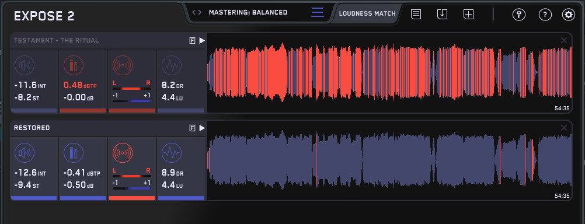Play the Testament - The Ritual track
This screenshot has height=224, width=585.
202,41
